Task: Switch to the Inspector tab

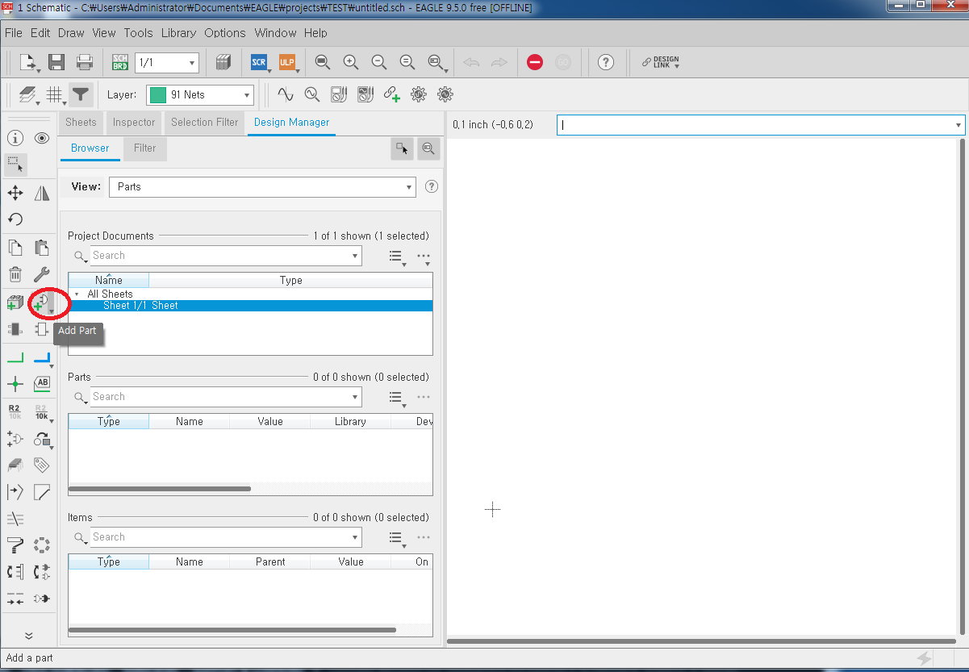Action: tap(134, 123)
